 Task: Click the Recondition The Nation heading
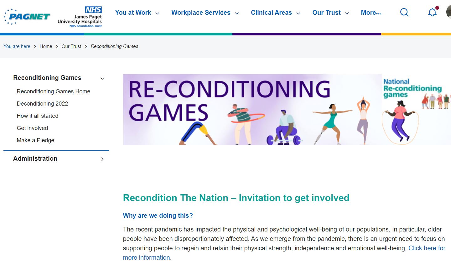236,198
